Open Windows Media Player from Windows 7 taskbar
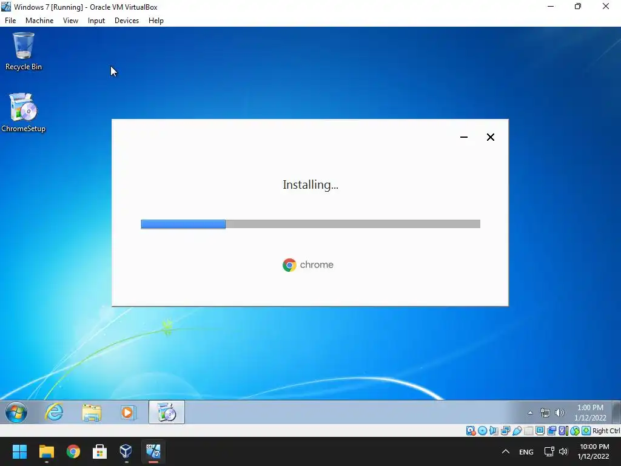 point(128,413)
